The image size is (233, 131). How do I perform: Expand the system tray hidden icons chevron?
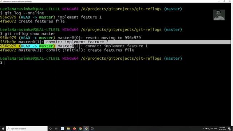click(x=204, y=128)
